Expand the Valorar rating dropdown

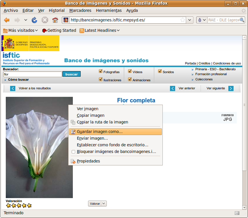coord(104,204)
